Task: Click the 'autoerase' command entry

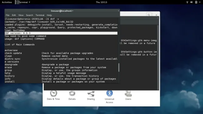Action: click(x=11, y=50)
